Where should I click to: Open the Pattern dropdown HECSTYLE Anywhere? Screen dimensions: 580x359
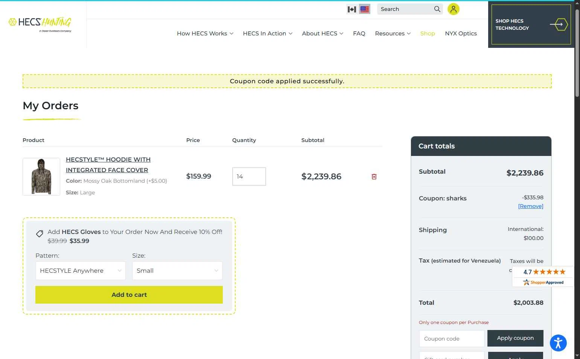(x=81, y=271)
